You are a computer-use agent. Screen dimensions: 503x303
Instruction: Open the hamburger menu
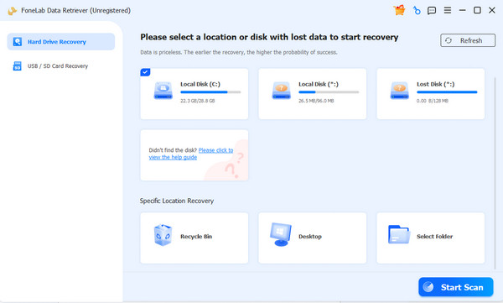click(x=448, y=10)
